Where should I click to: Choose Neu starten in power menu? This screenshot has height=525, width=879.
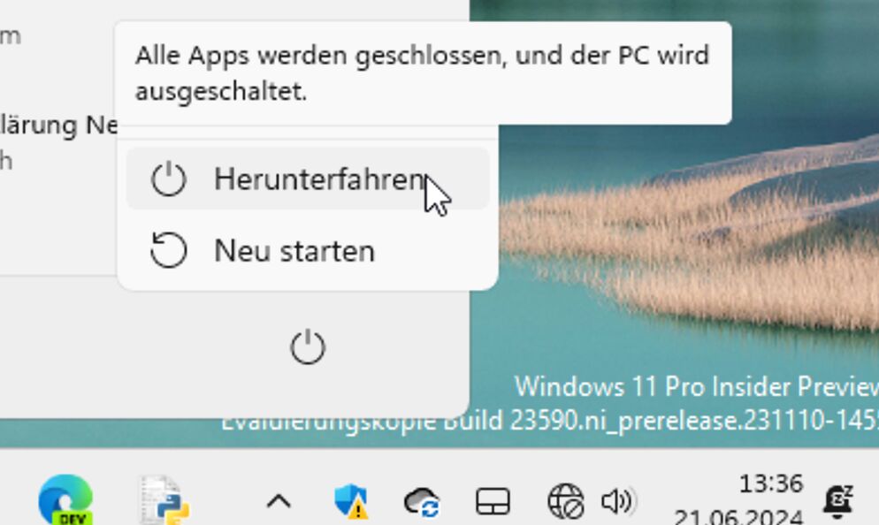point(308,250)
